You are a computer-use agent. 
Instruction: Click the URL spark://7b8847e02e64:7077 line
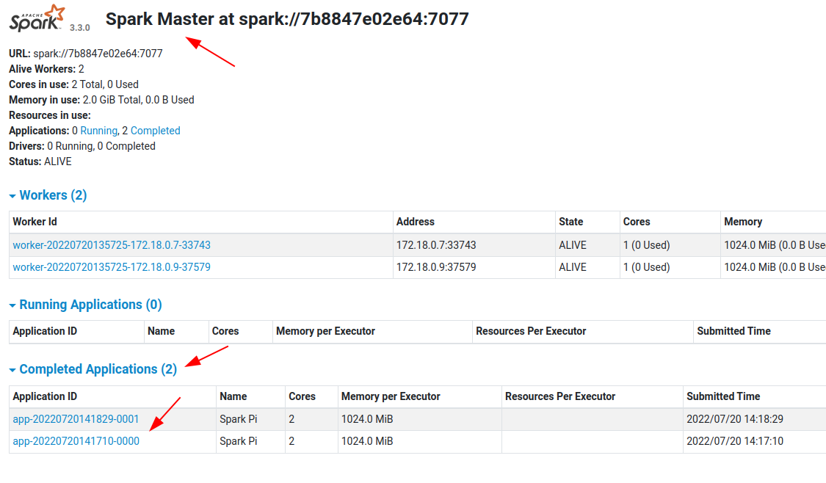(86, 54)
